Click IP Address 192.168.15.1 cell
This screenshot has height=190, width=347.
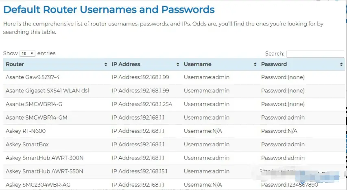coord(140,171)
